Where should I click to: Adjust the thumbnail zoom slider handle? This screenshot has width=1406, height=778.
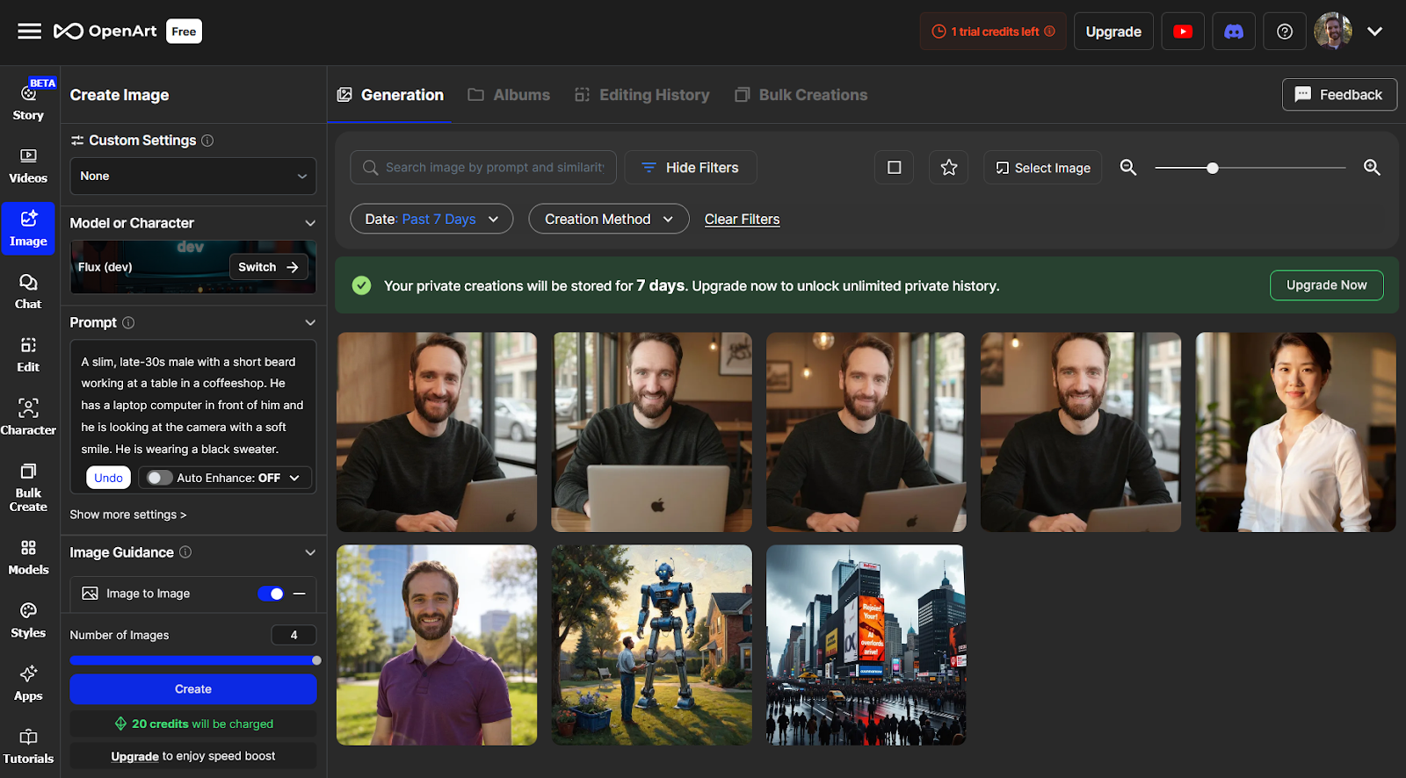(x=1212, y=168)
